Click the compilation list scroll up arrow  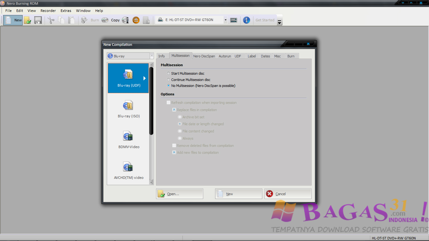(151, 65)
